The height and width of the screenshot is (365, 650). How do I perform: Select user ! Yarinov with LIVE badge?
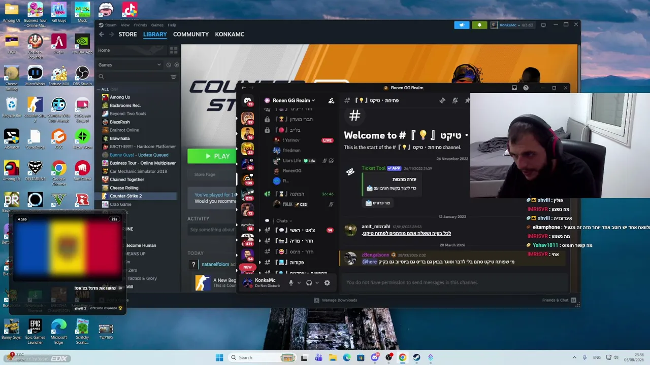pos(303,140)
